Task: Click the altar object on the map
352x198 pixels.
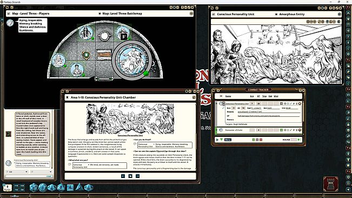Action: [104, 55]
